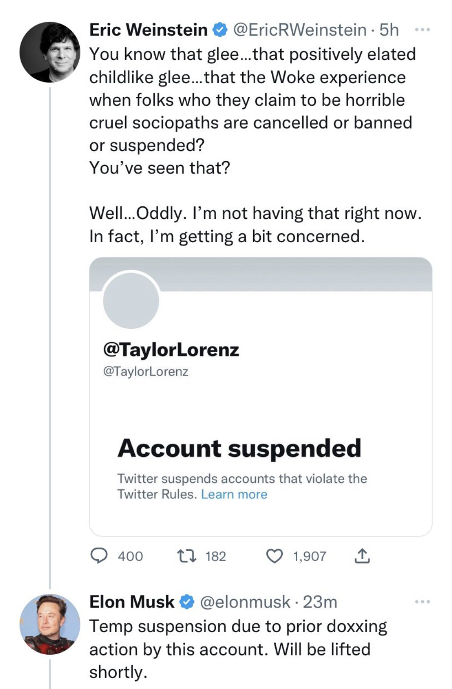Open the @elonmusk handle
452x689 pixels.
tap(245, 602)
